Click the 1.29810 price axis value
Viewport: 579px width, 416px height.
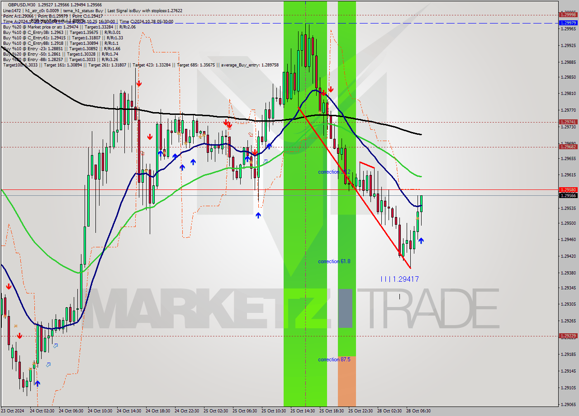[x=569, y=94]
